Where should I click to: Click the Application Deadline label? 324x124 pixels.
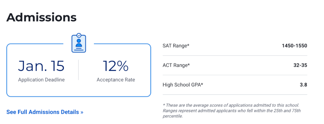tap(41, 80)
